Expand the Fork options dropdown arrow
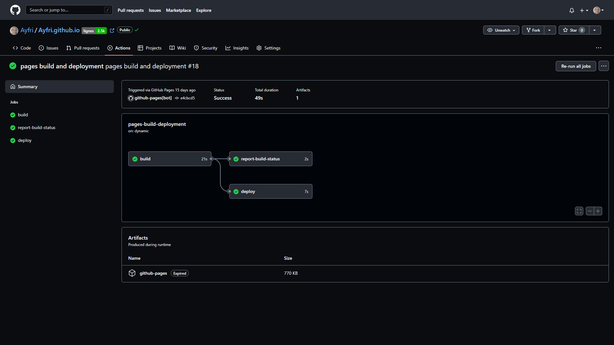Screen dimensions: 614x345 point(550,30)
